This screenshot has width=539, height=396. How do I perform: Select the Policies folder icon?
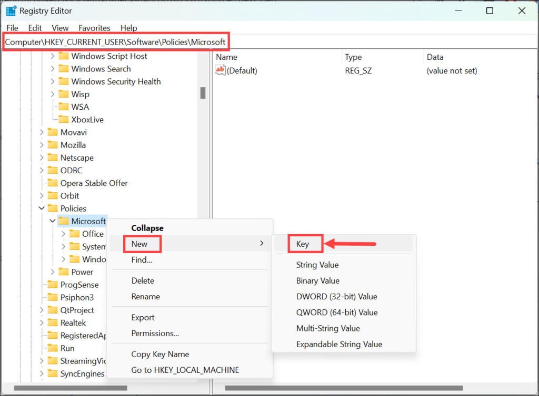[53, 209]
